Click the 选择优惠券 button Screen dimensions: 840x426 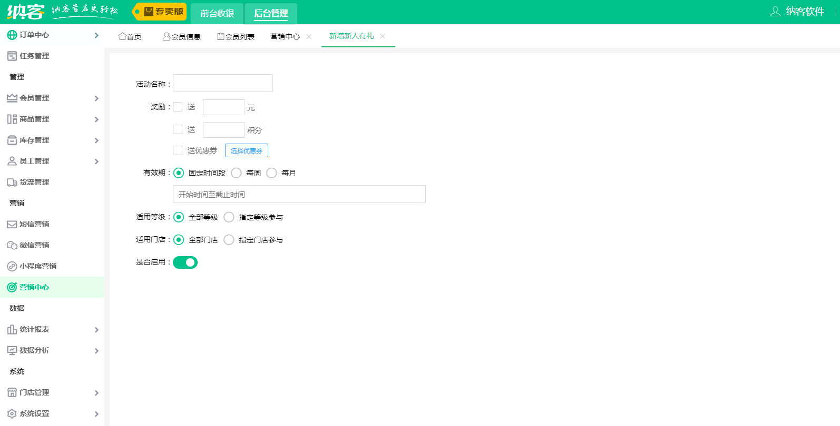(x=246, y=150)
